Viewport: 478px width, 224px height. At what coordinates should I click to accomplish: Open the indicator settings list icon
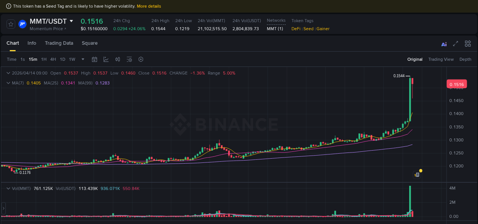tap(129, 59)
